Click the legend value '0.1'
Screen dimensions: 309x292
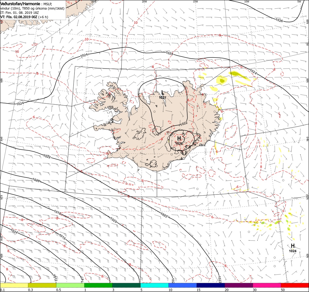click(2, 290)
